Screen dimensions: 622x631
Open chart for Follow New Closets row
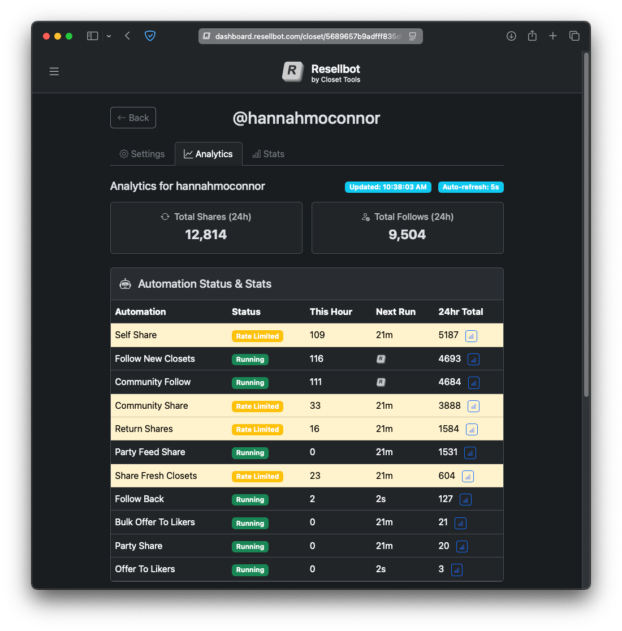tap(473, 360)
